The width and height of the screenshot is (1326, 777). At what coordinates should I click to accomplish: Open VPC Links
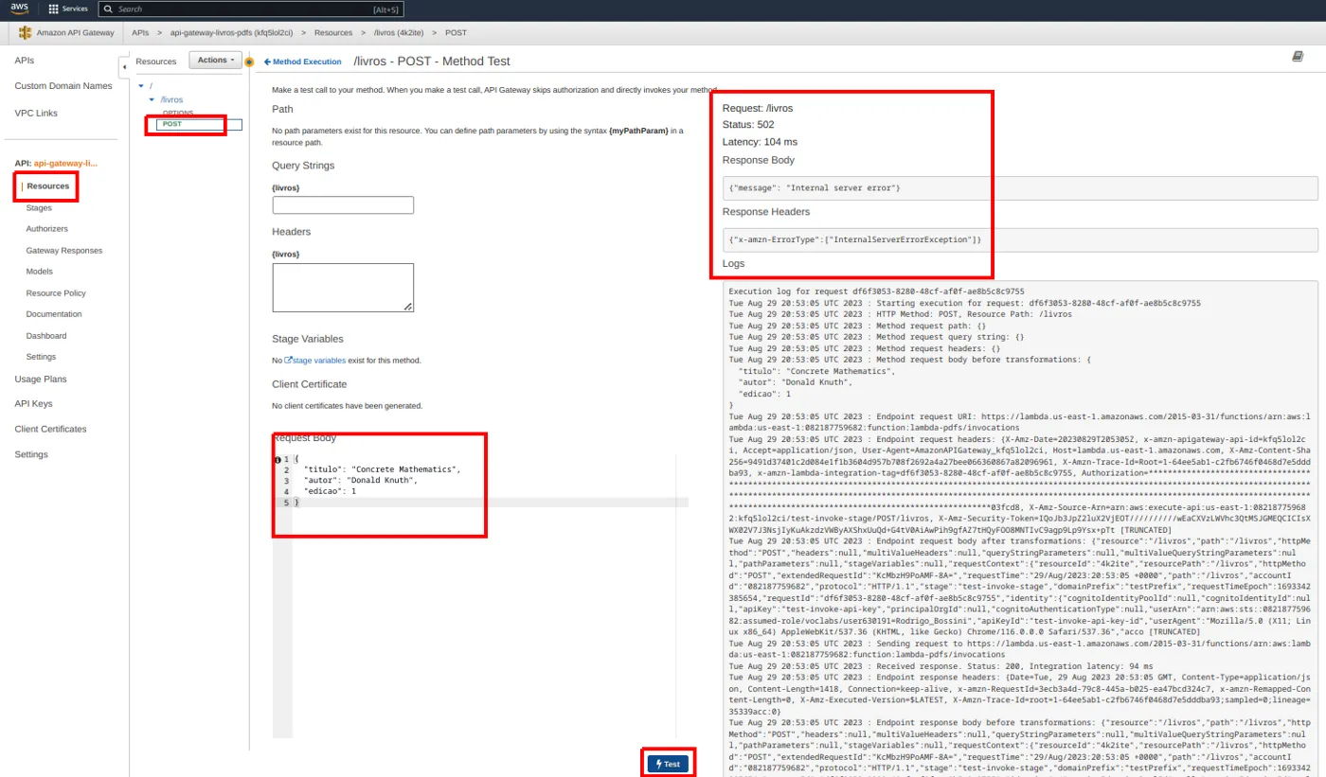(x=36, y=113)
